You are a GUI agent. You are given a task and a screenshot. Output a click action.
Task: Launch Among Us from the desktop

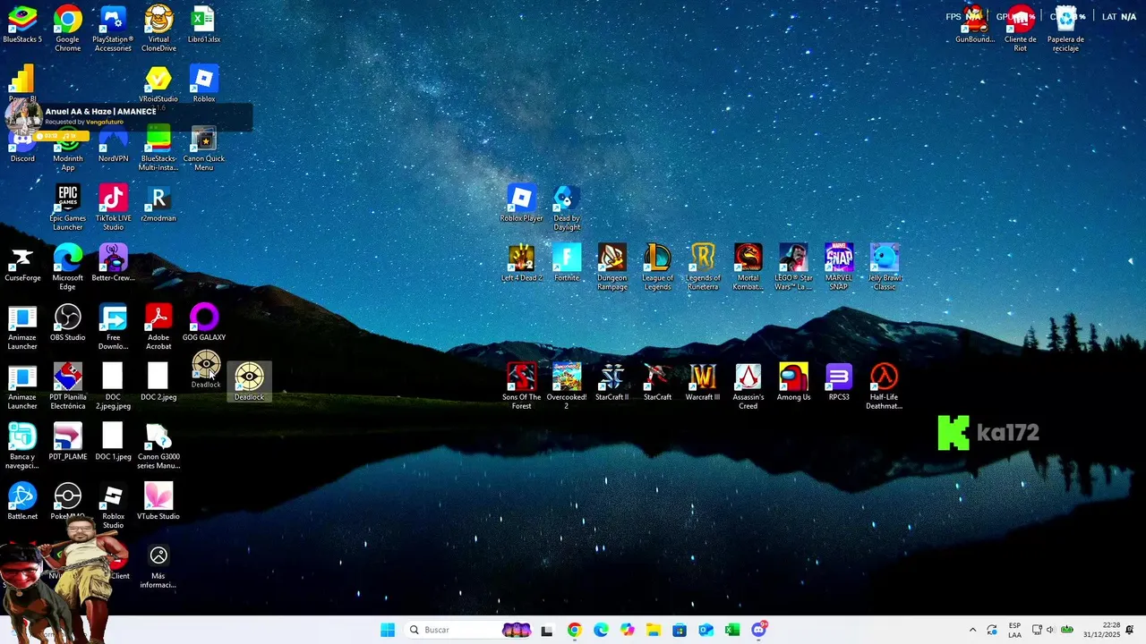point(793,383)
